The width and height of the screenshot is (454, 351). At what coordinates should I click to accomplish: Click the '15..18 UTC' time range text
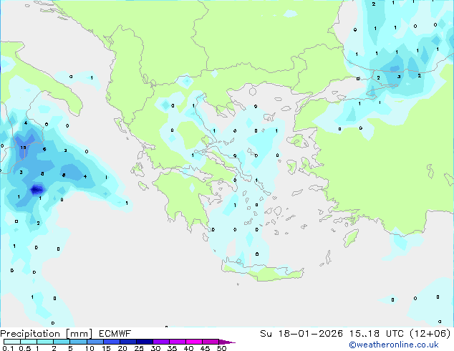click(x=376, y=334)
